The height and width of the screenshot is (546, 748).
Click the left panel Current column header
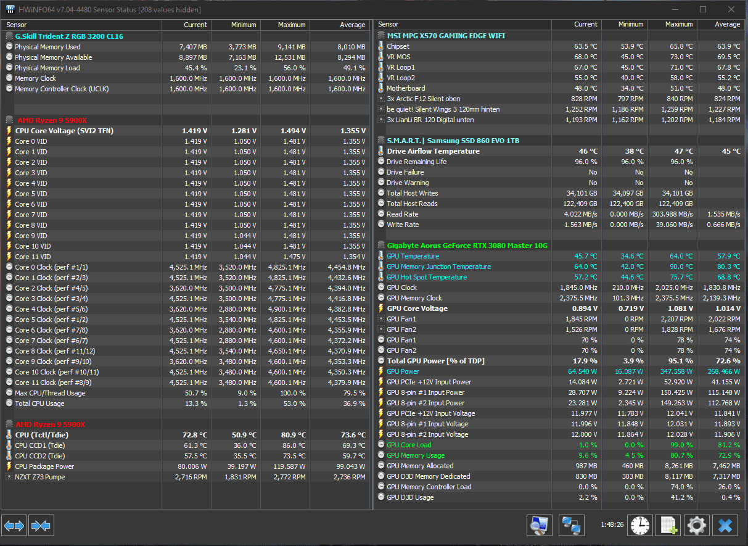click(187, 25)
